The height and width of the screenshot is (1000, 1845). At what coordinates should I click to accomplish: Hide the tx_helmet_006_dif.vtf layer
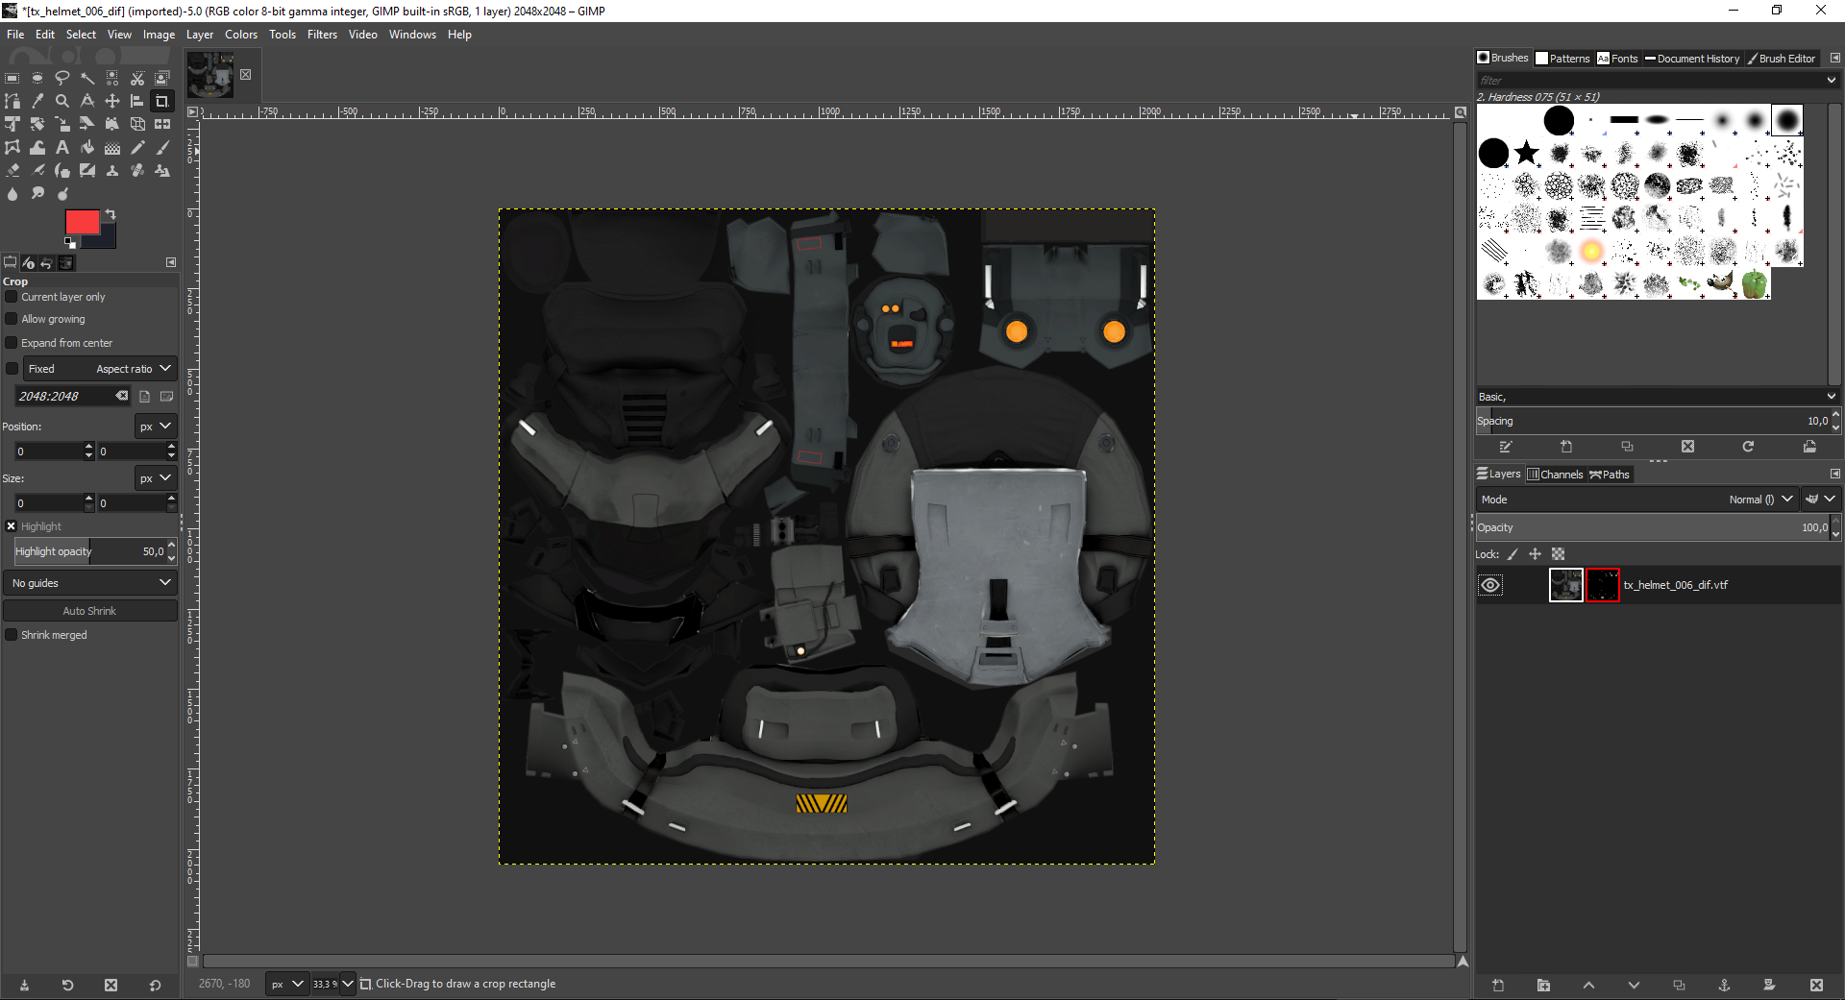1490,585
